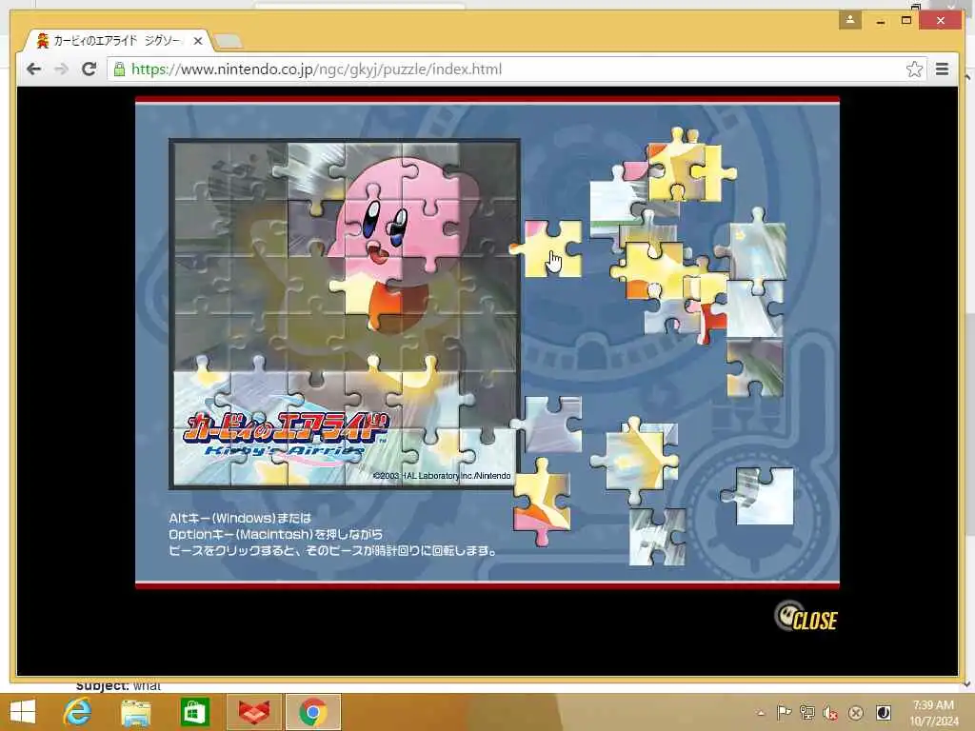Click the copyright HAL Laboratory text

click(442, 476)
